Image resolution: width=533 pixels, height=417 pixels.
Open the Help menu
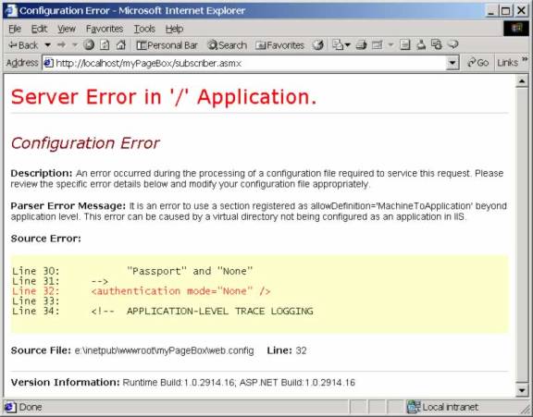click(x=174, y=29)
